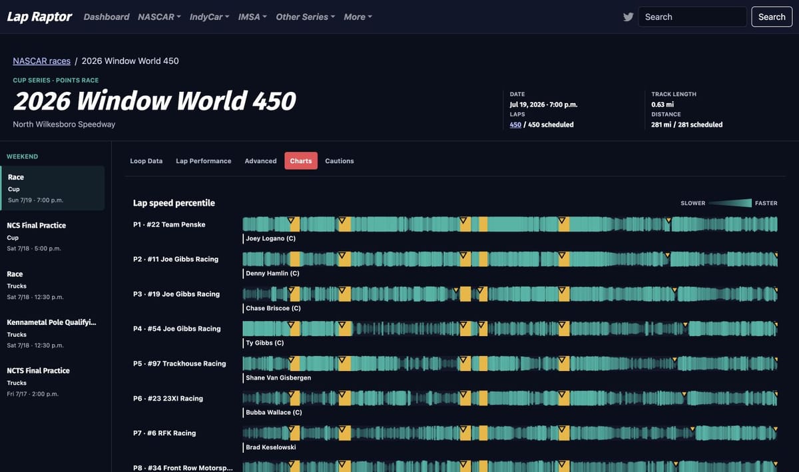
Task: Open the Twitter bird icon link
Action: (x=628, y=17)
